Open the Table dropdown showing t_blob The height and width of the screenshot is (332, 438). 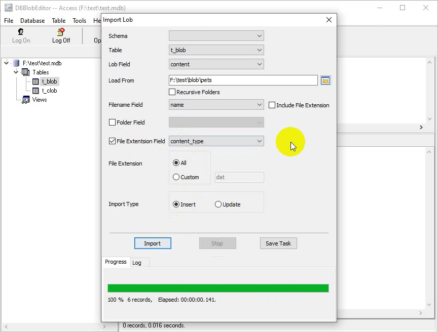[x=216, y=50]
